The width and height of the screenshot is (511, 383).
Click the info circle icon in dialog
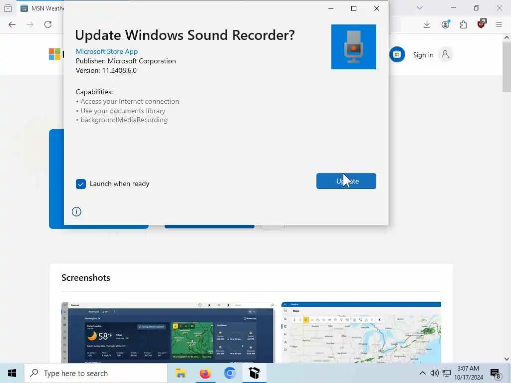tap(76, 211)
